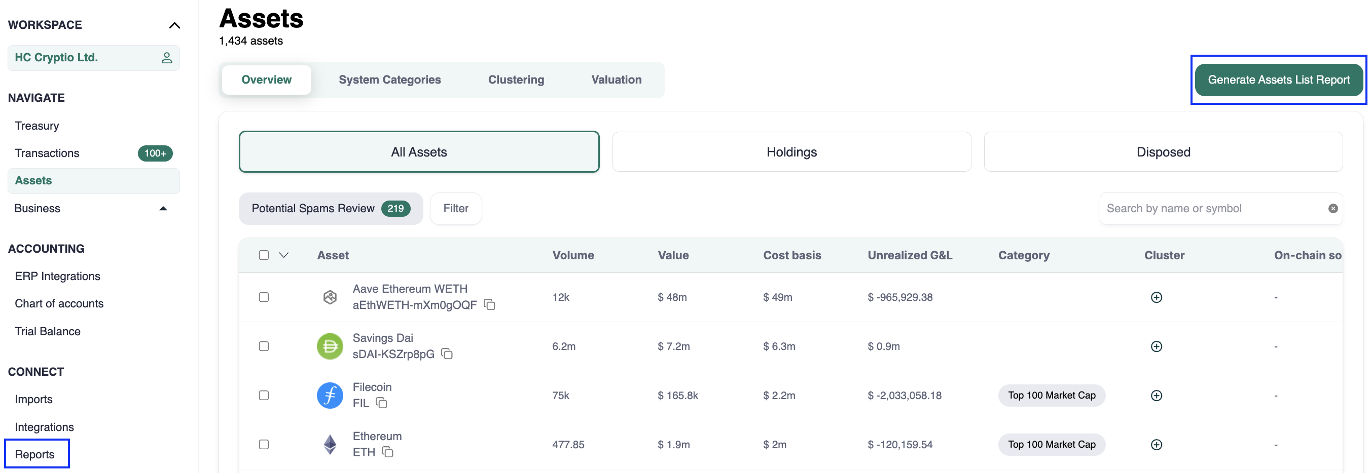Viewport: 1371px width, 473px height.
Task: Collapse the Workspace section
Action: click(174, 25)
